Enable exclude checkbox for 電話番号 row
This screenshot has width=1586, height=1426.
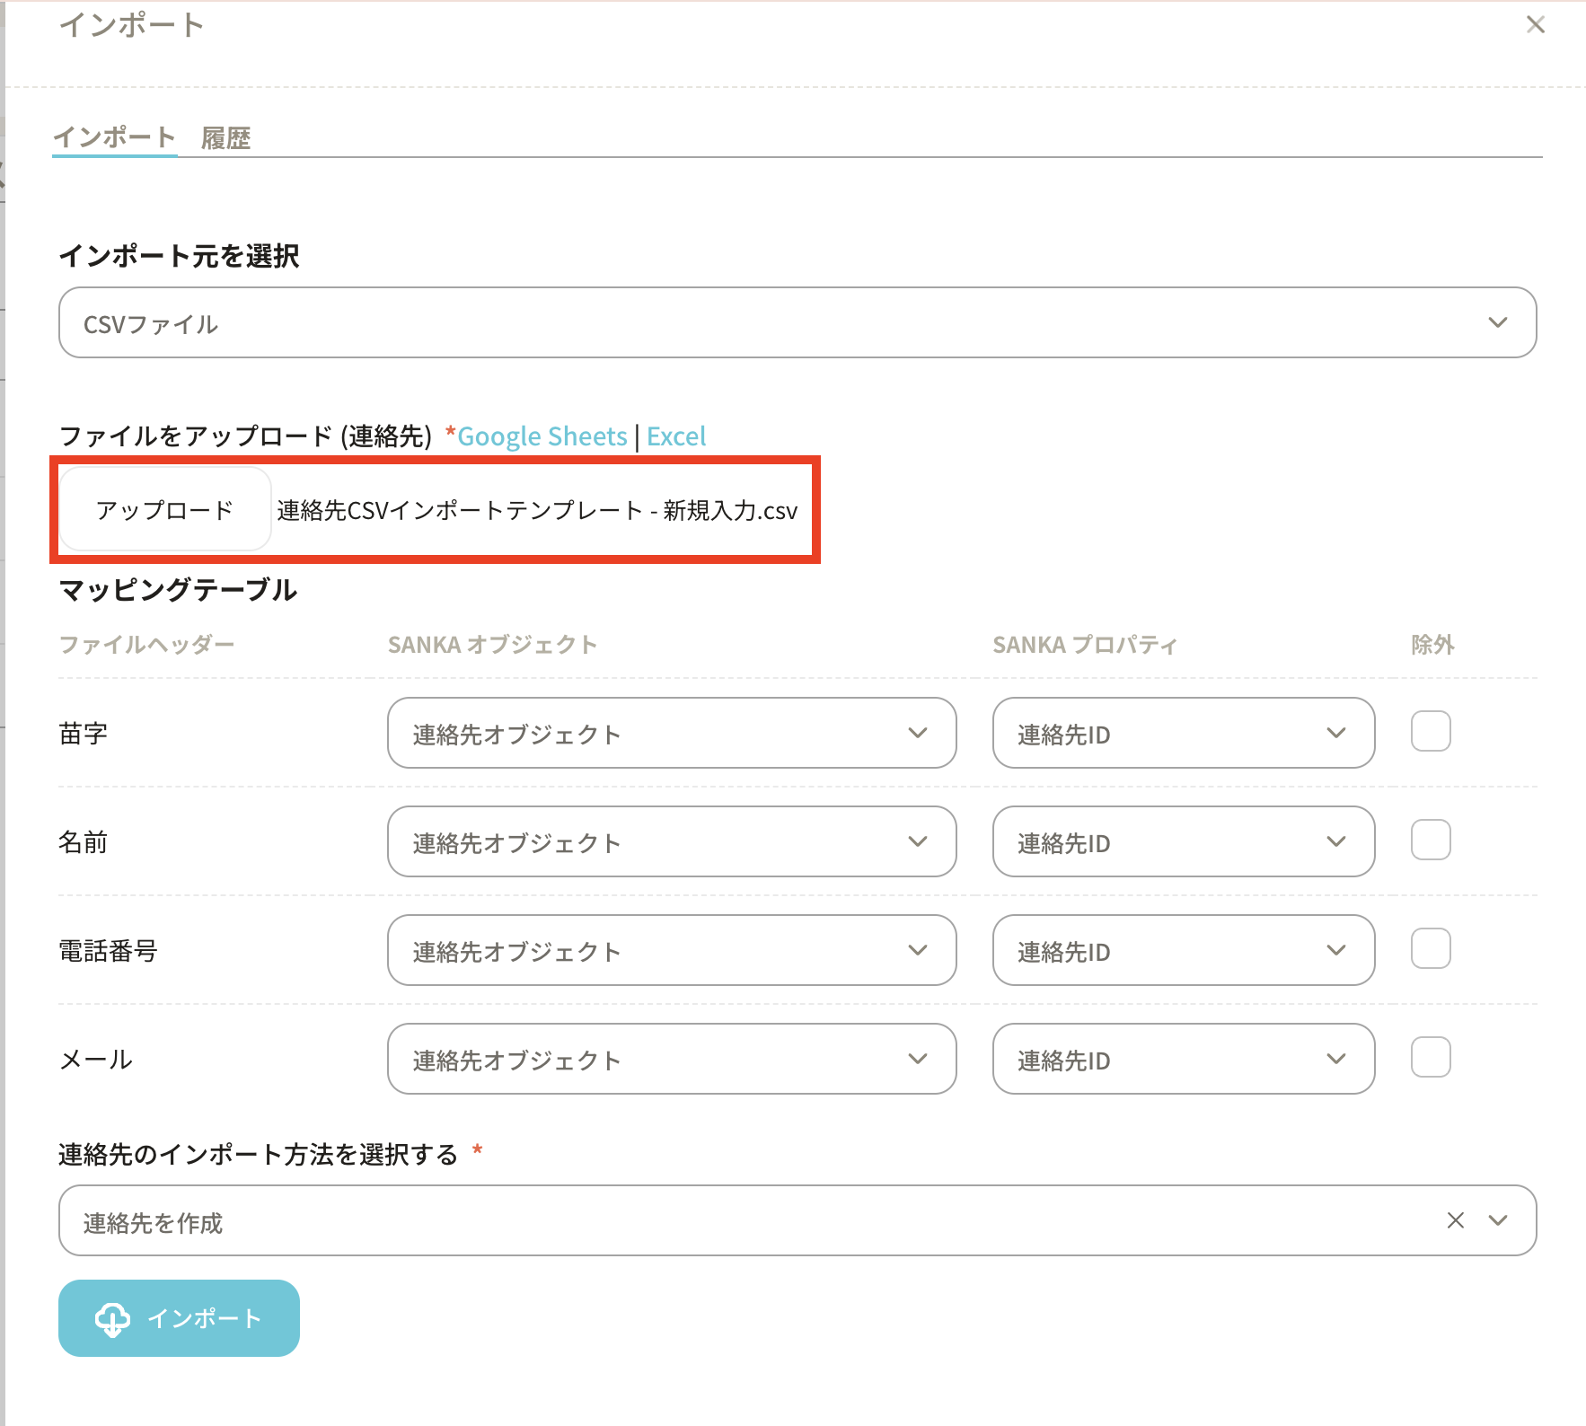1430,949
